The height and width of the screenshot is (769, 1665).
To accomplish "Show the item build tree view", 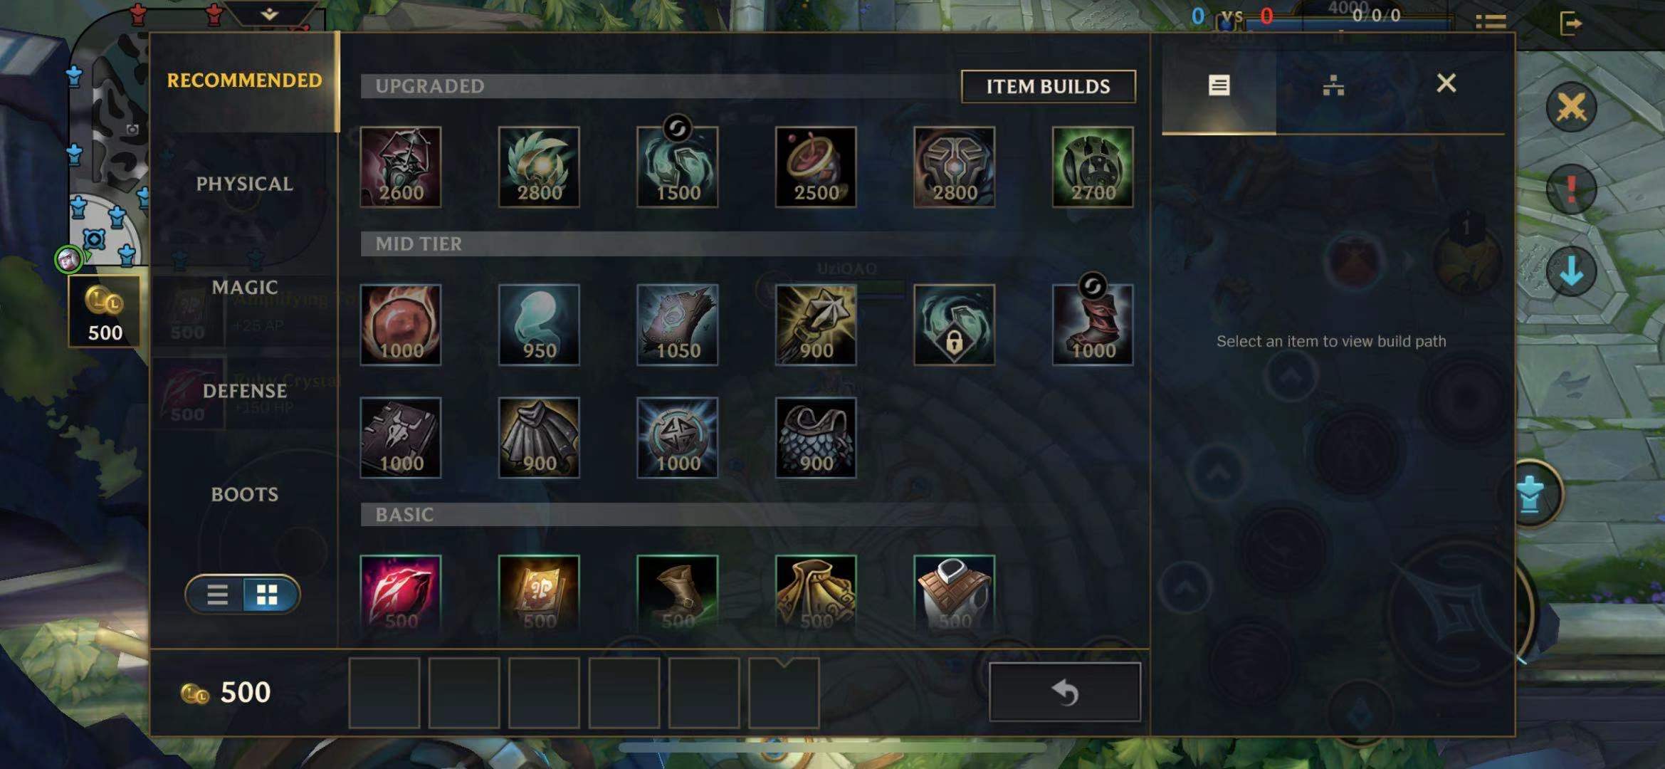I will click(x=1333, y=85).
